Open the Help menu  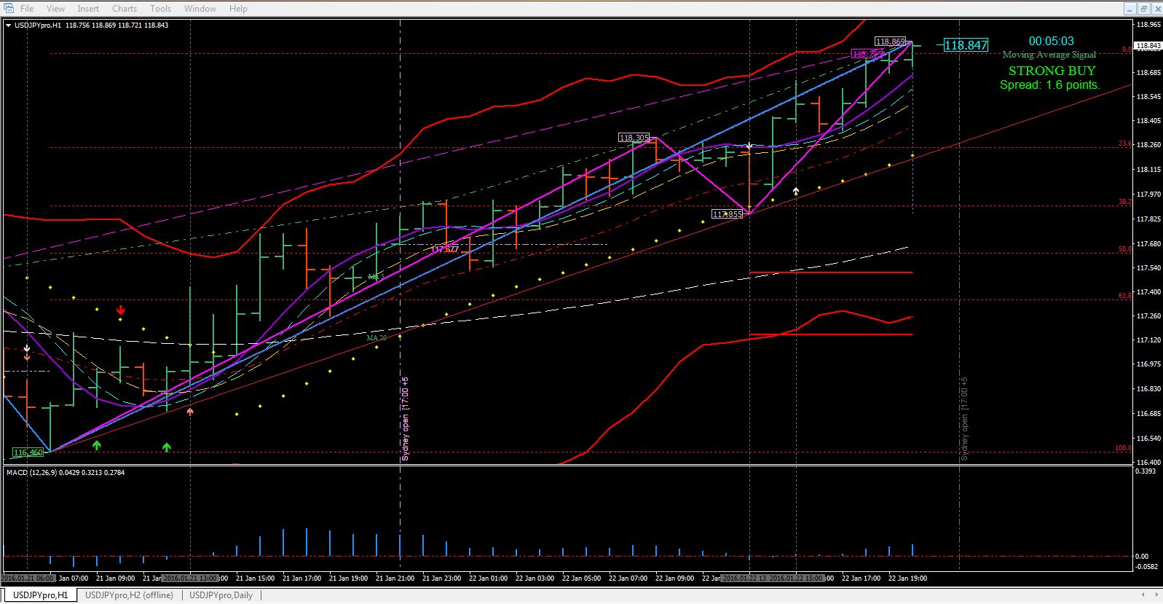click(238, 9)
